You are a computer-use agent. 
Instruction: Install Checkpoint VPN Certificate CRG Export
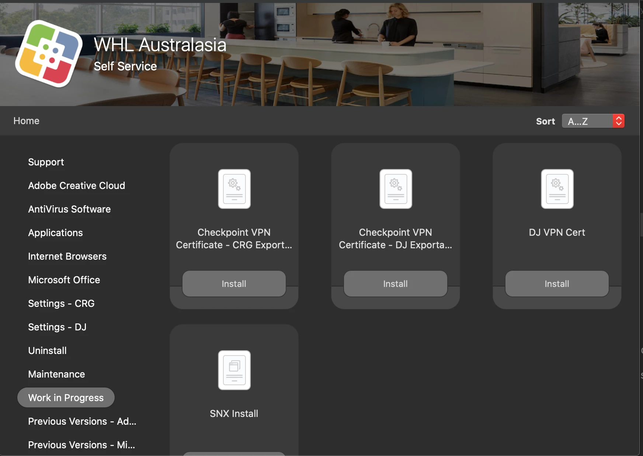click(x=234, y=284)
